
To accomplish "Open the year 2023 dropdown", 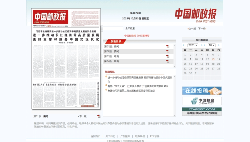I will click(x=192, y=45).
